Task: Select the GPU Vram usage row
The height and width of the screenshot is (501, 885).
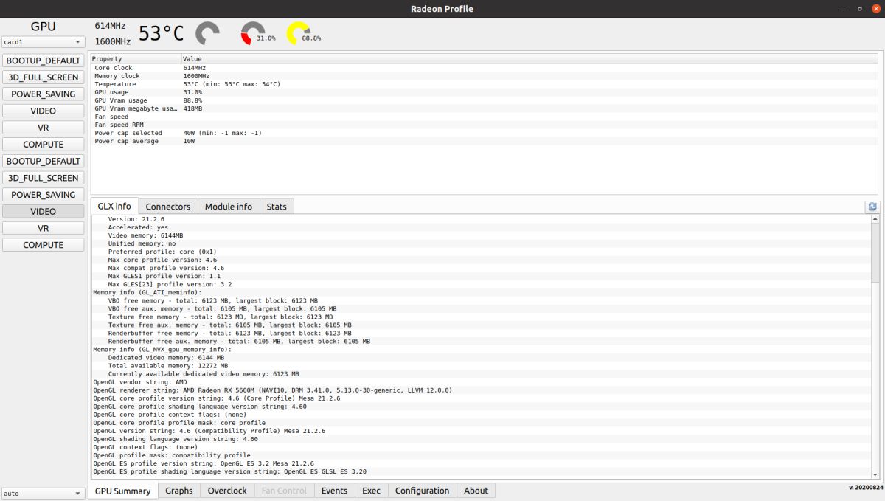Action: pos(484,100)
